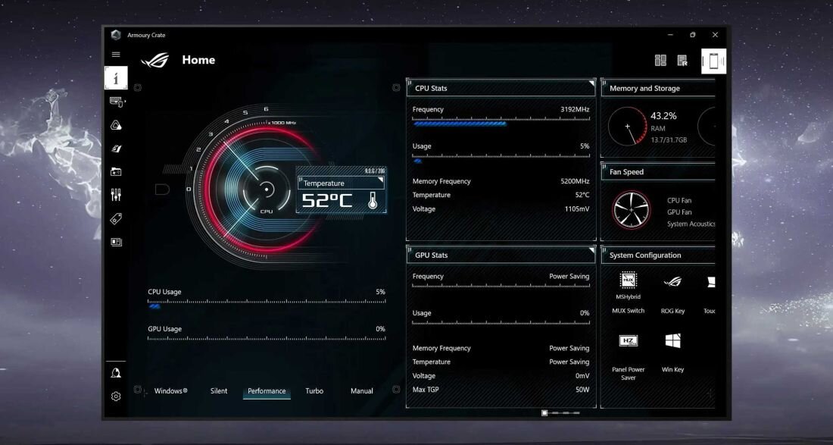The image size is (833, 445).
Task: Click the mobile device sync icon top right
Action: (x=712, y=61)
